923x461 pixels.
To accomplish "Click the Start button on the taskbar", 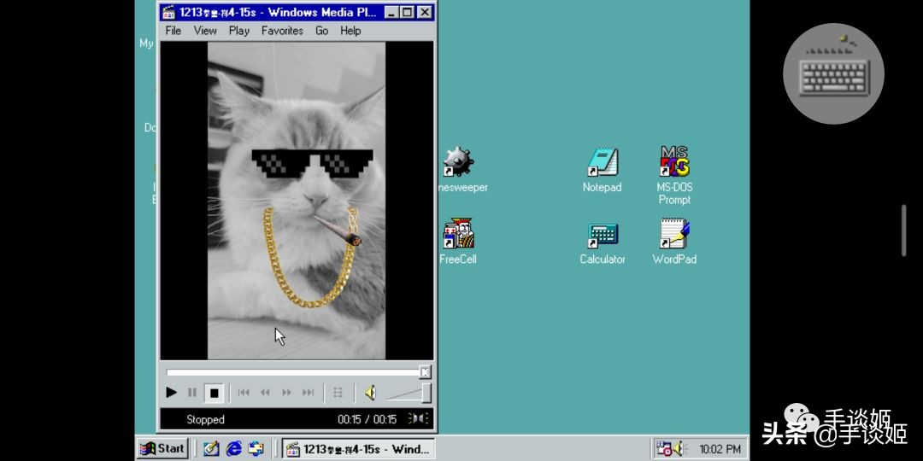I will (162, 448).
